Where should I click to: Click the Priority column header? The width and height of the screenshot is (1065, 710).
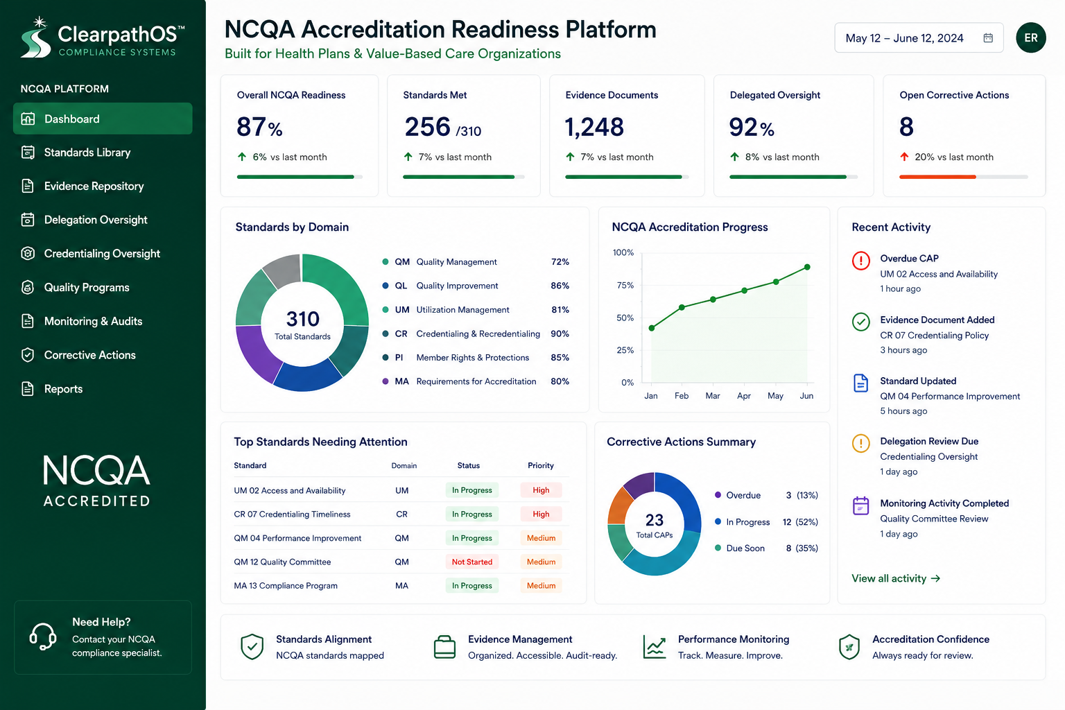point(541,466)
